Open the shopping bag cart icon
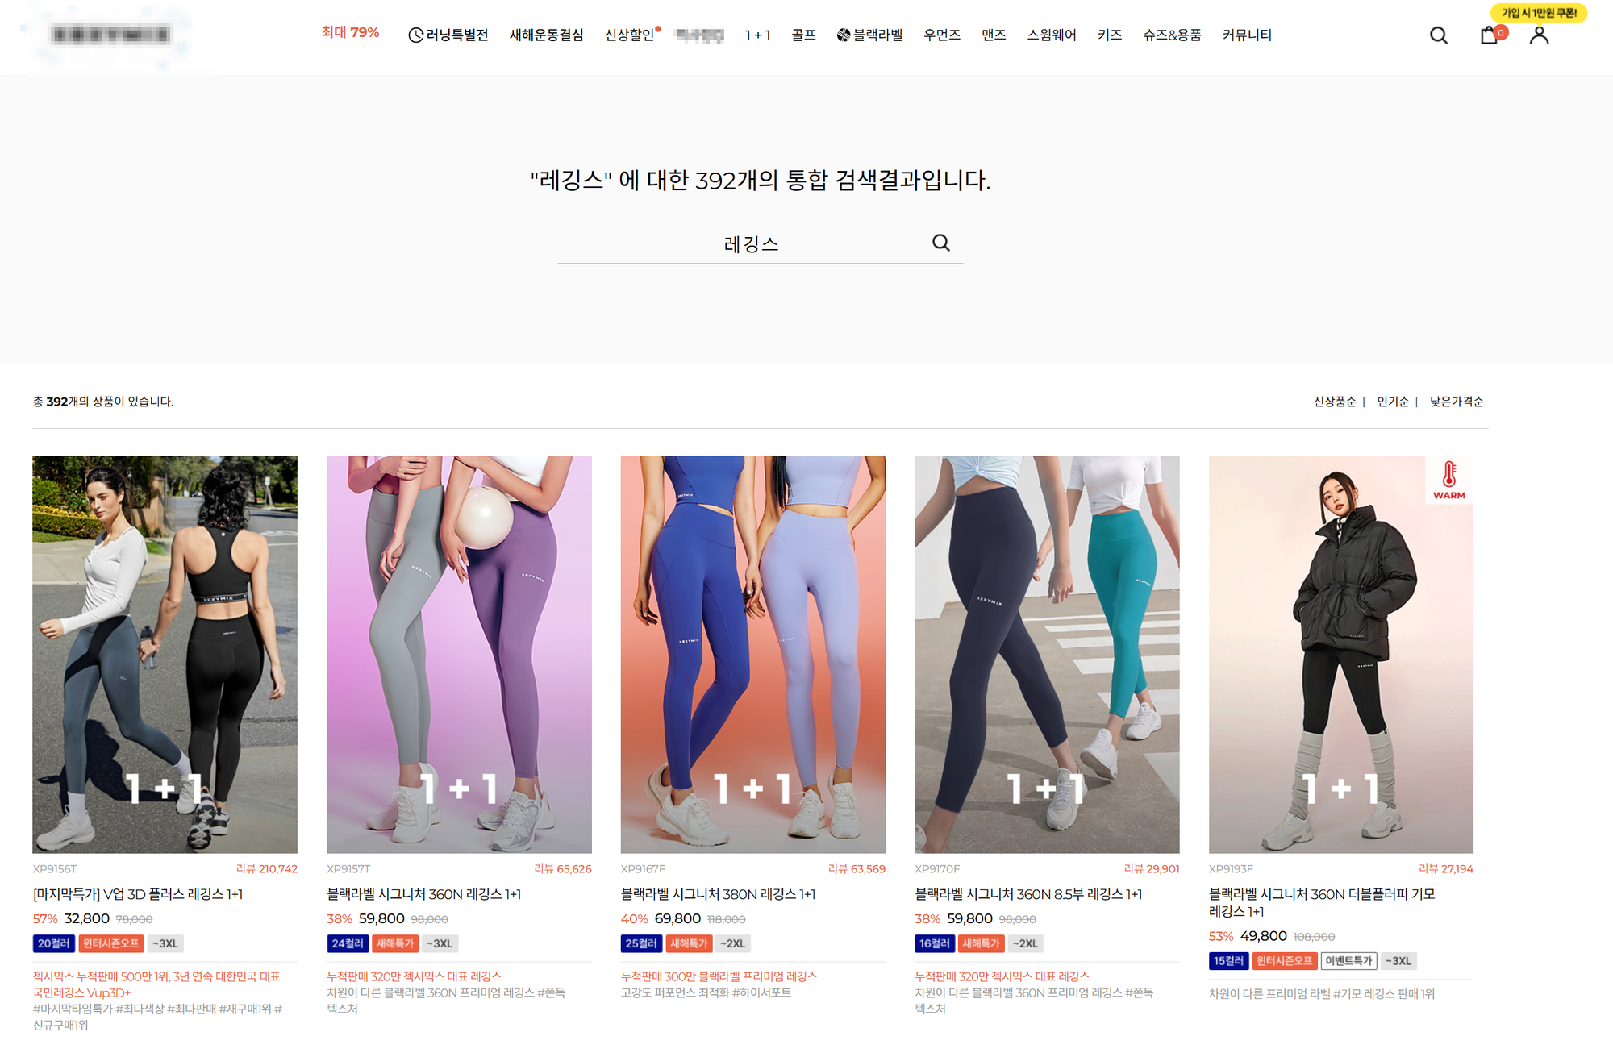1613x1057 pixels. 1489,35
